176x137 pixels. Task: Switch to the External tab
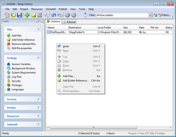(x=69, y=22)
